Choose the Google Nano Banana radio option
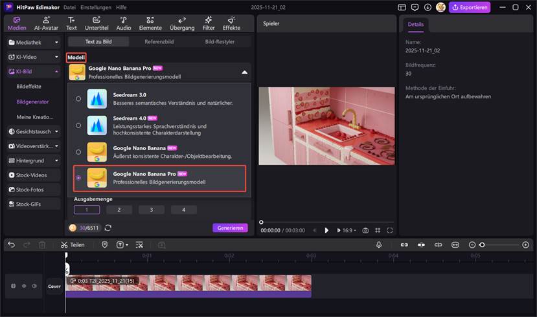Image resolution: width=537 pixels, height=317 pixels. (x=78, y=152)
